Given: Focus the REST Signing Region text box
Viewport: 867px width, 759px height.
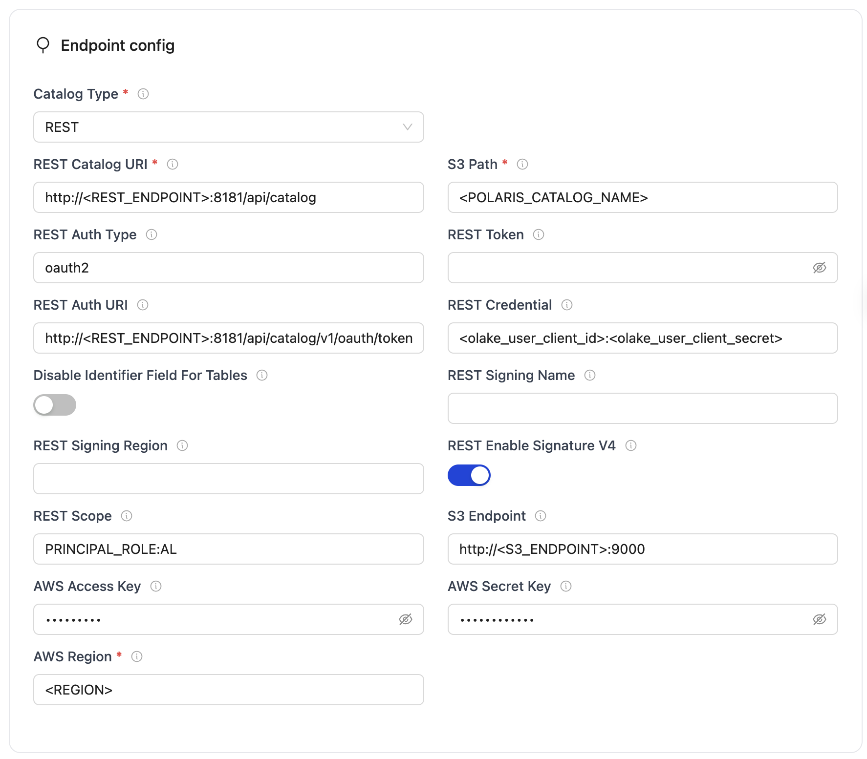Looking at the screenshot, I should tap(228, 479).
